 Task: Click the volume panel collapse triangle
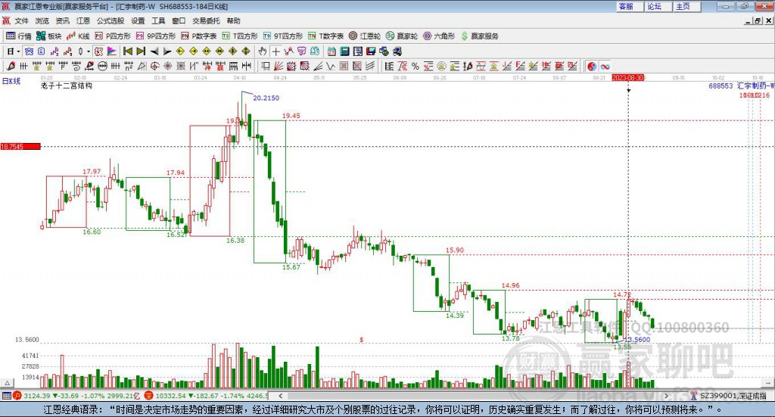point(8,383)
